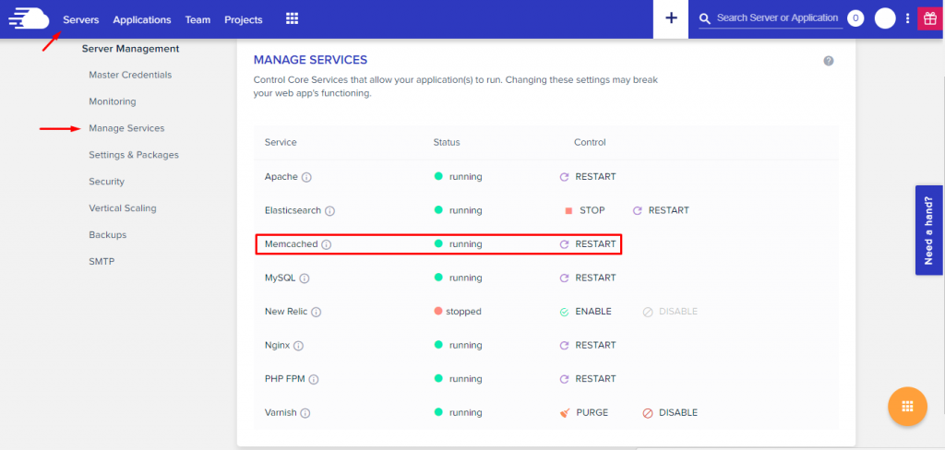Screen dimensions: 945x450
Task: Show info icon next to Varnish
Action: click(x=305, y=413)
